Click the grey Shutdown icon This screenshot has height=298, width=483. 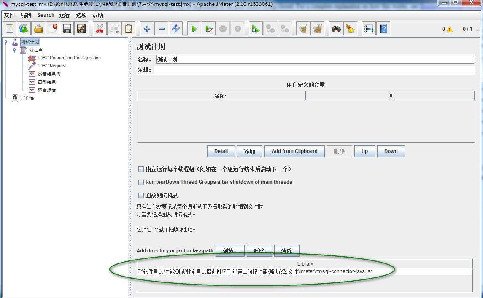pyautogui.click(x=237, y=29)
